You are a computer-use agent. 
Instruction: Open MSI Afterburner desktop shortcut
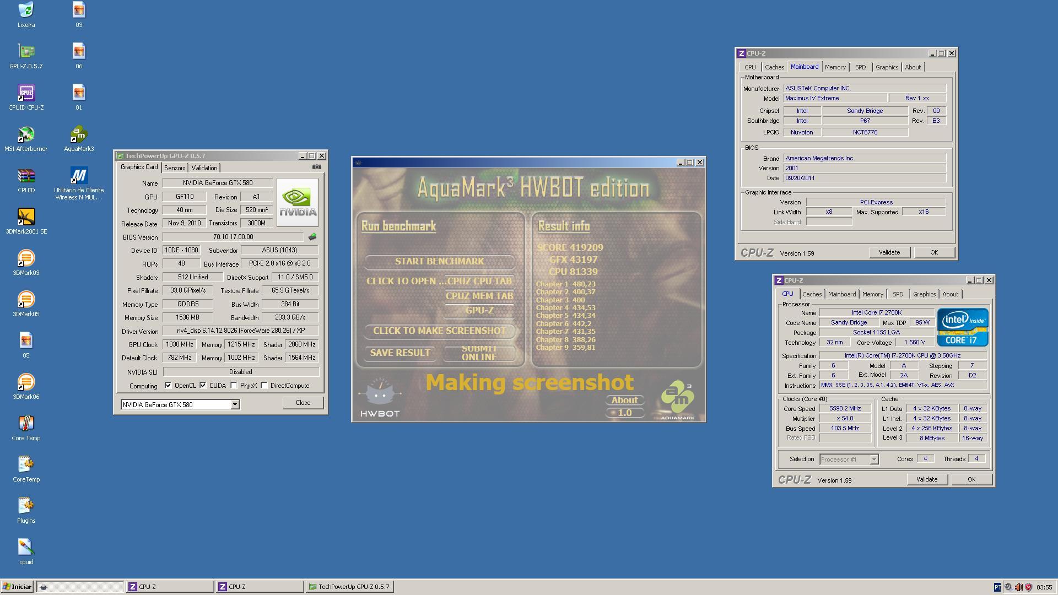pos(26,139)
